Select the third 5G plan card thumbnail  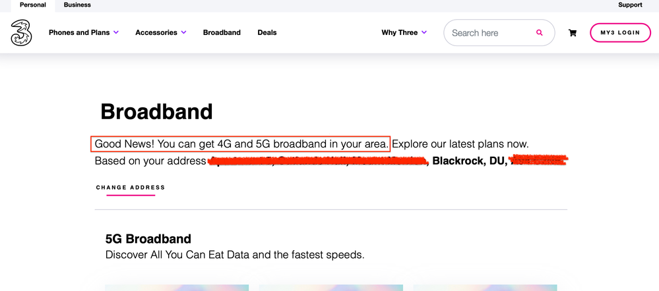point(485,288)
